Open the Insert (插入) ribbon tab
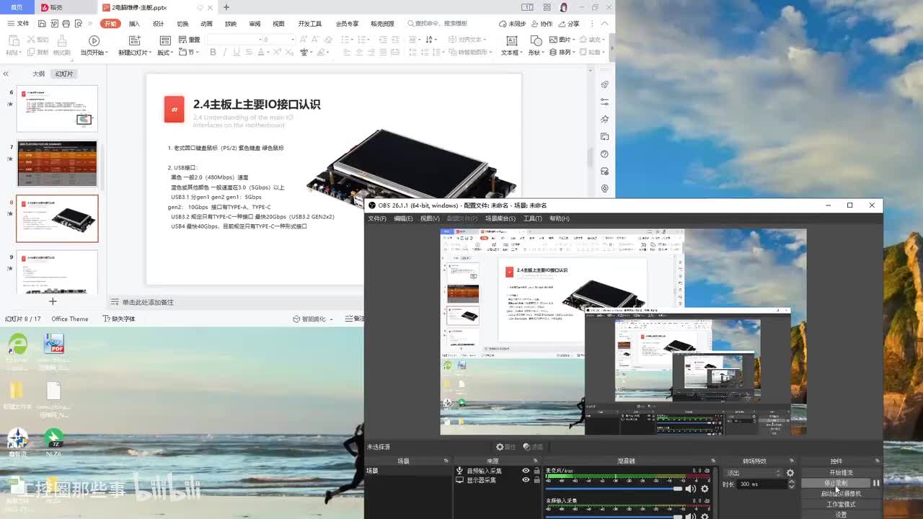 click(x=134, y=24)
